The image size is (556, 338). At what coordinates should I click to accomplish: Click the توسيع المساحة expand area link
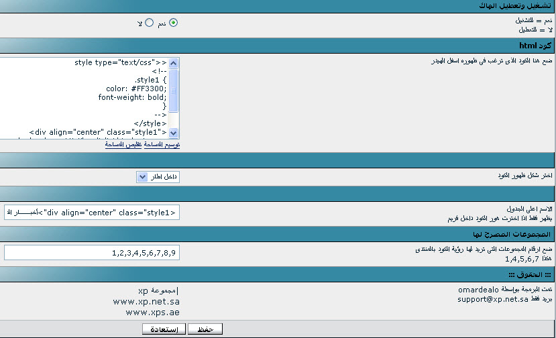click(162, 144)
